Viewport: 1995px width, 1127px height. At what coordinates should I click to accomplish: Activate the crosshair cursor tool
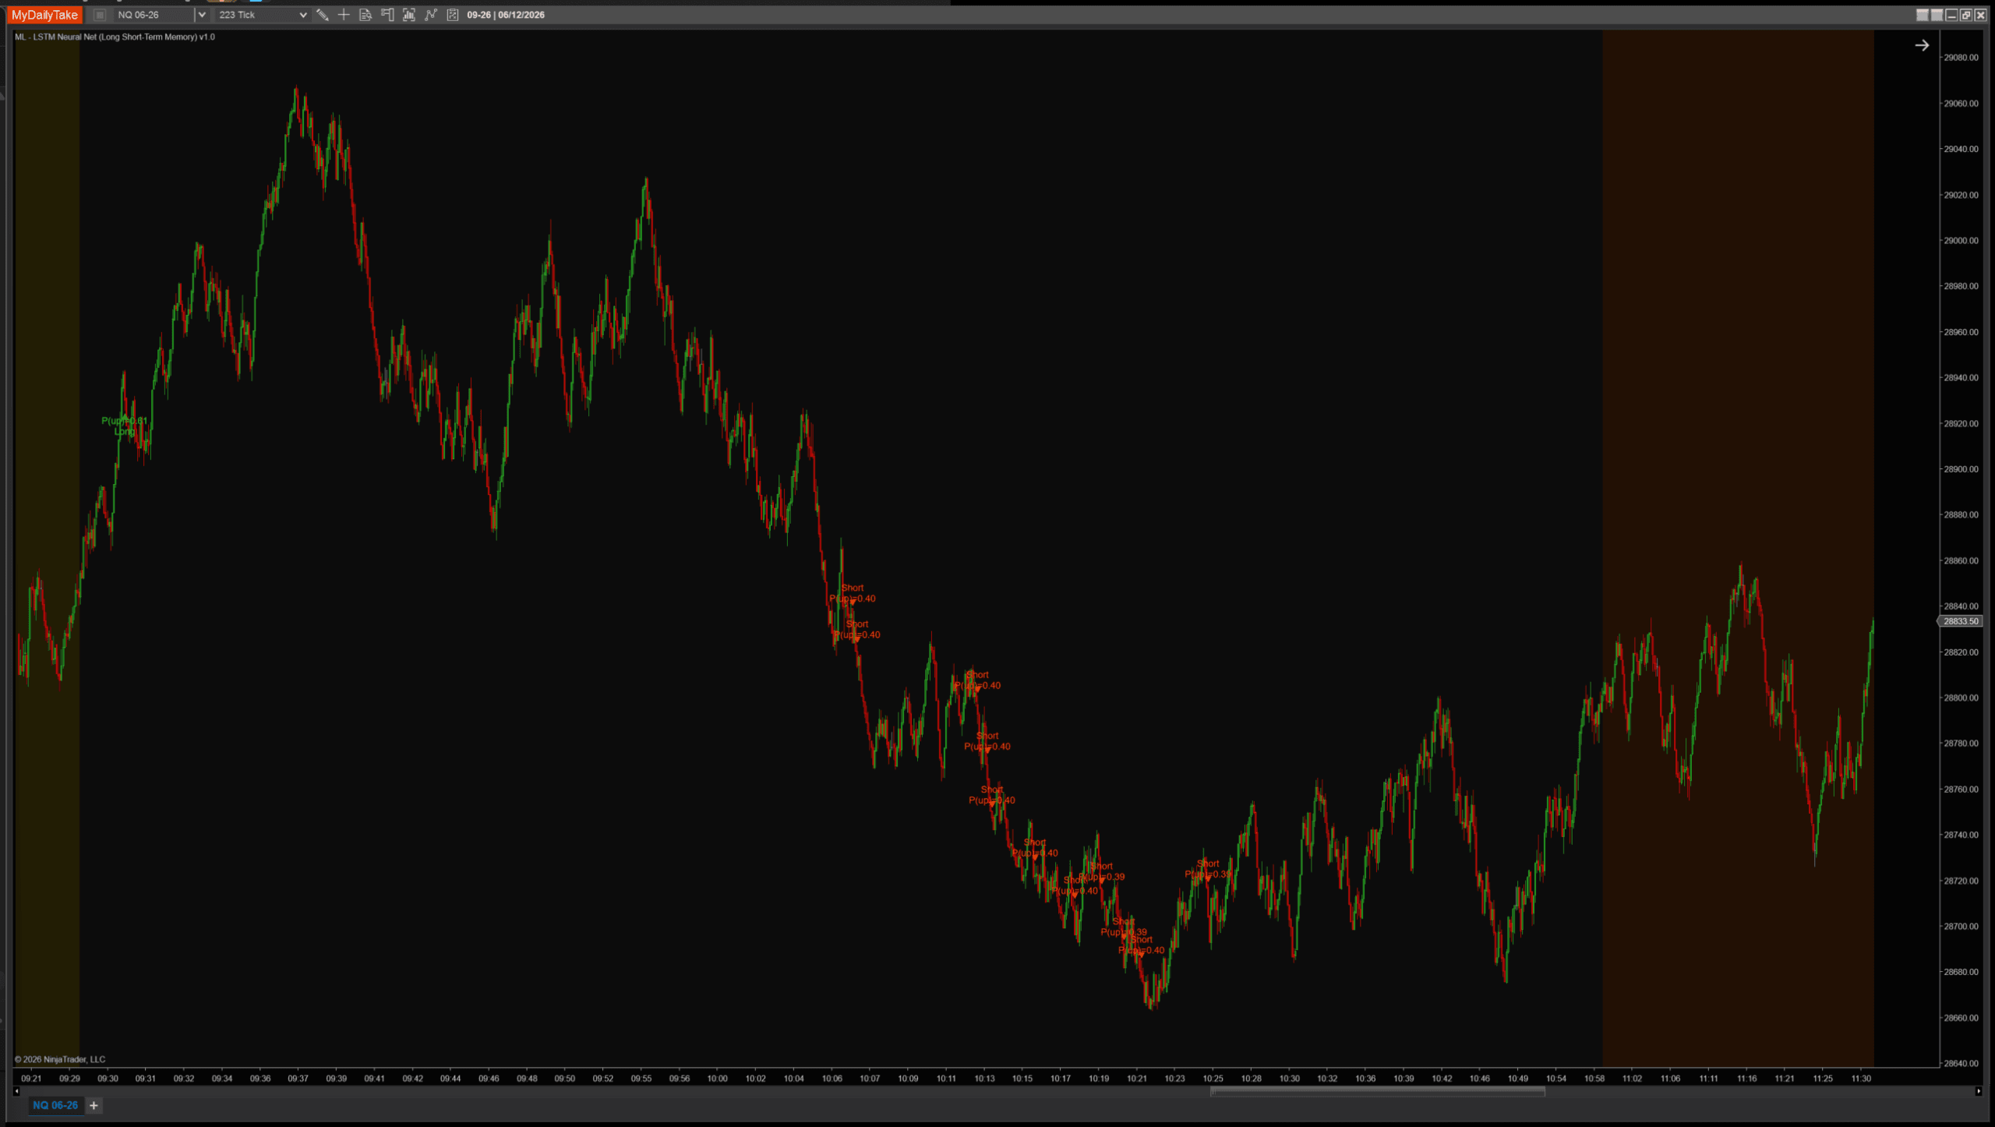[344, 15]
